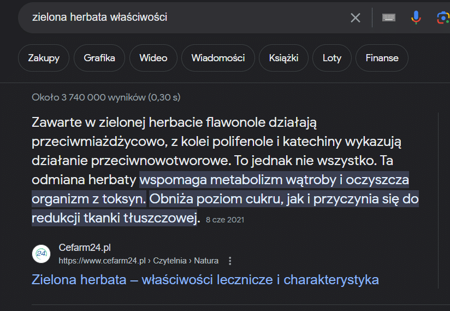Click the cefarm24.pl Czytelnia Natura URL breadcrumb

coord(139,261)
